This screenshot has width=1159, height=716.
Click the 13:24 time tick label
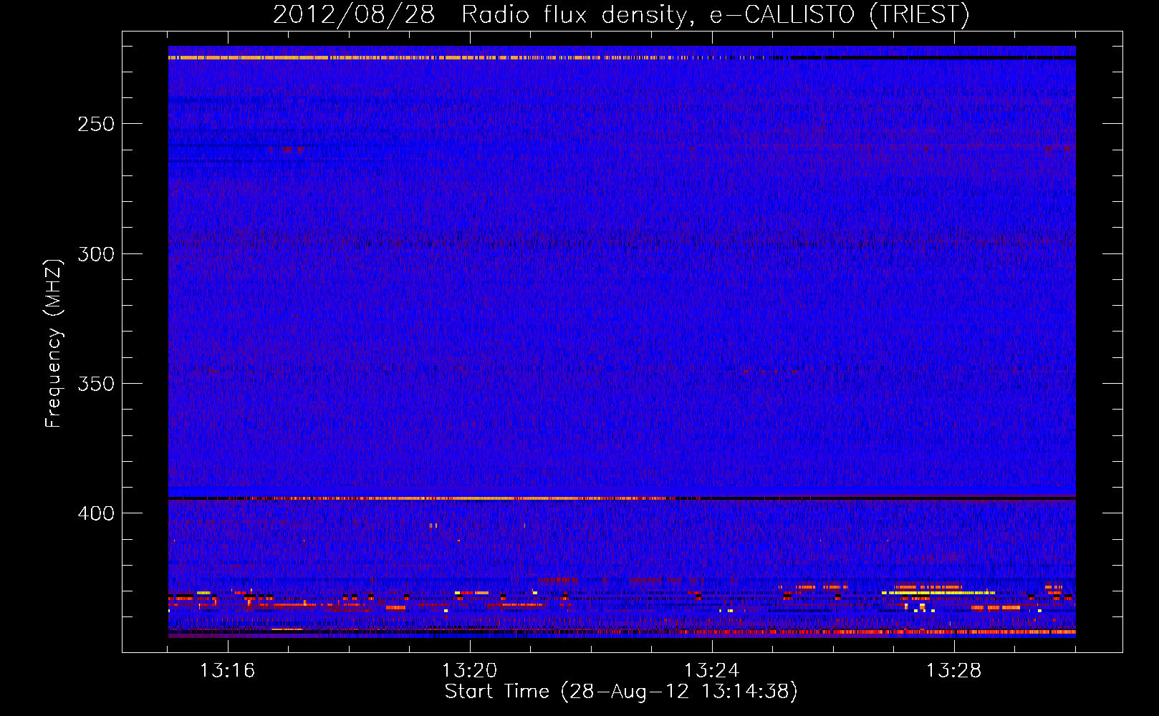coord(712,670)
